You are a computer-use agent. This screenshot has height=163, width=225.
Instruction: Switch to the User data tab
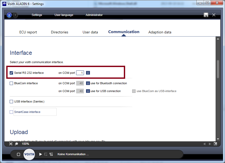pyautogui.click(x=90, y=32)
